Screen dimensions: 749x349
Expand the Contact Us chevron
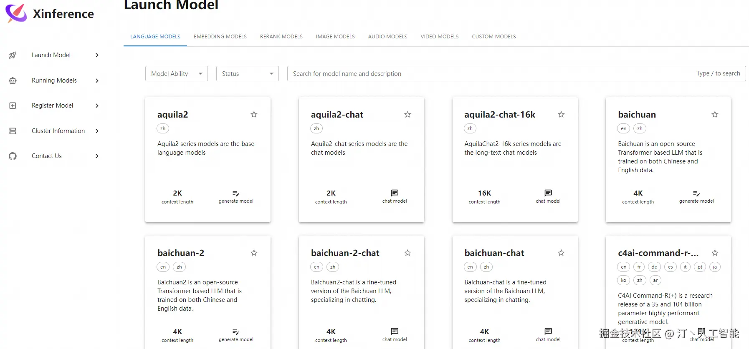click(x=97, y=156)
